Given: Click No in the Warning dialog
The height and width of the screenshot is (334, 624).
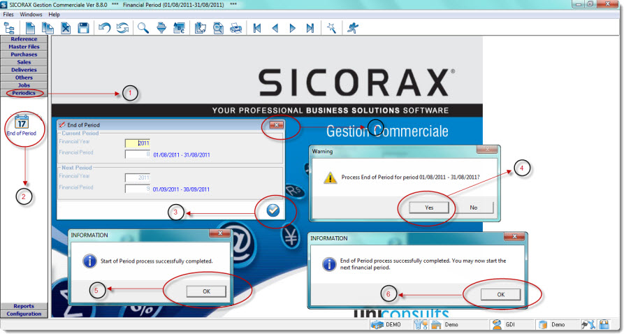Looking at the screenshot, I should coord(473,208).
